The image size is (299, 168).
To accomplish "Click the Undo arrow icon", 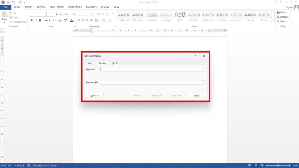I will coord(13,2).
